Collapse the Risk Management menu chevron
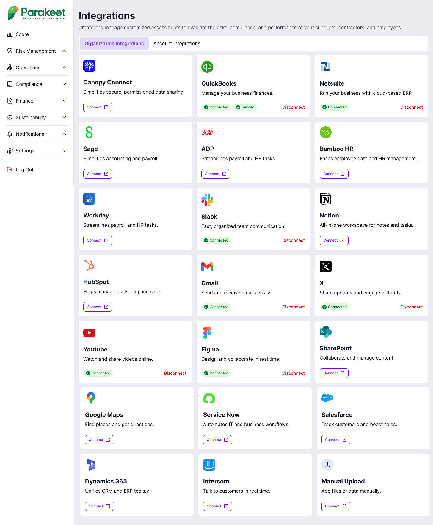Viewport: 433px width, 525px height. (64, 51)
